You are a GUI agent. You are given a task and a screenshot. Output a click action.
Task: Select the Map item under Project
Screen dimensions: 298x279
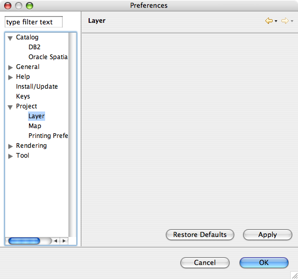[35, 126]
